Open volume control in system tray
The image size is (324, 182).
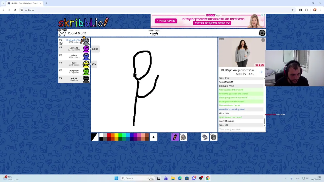[307, 178]
